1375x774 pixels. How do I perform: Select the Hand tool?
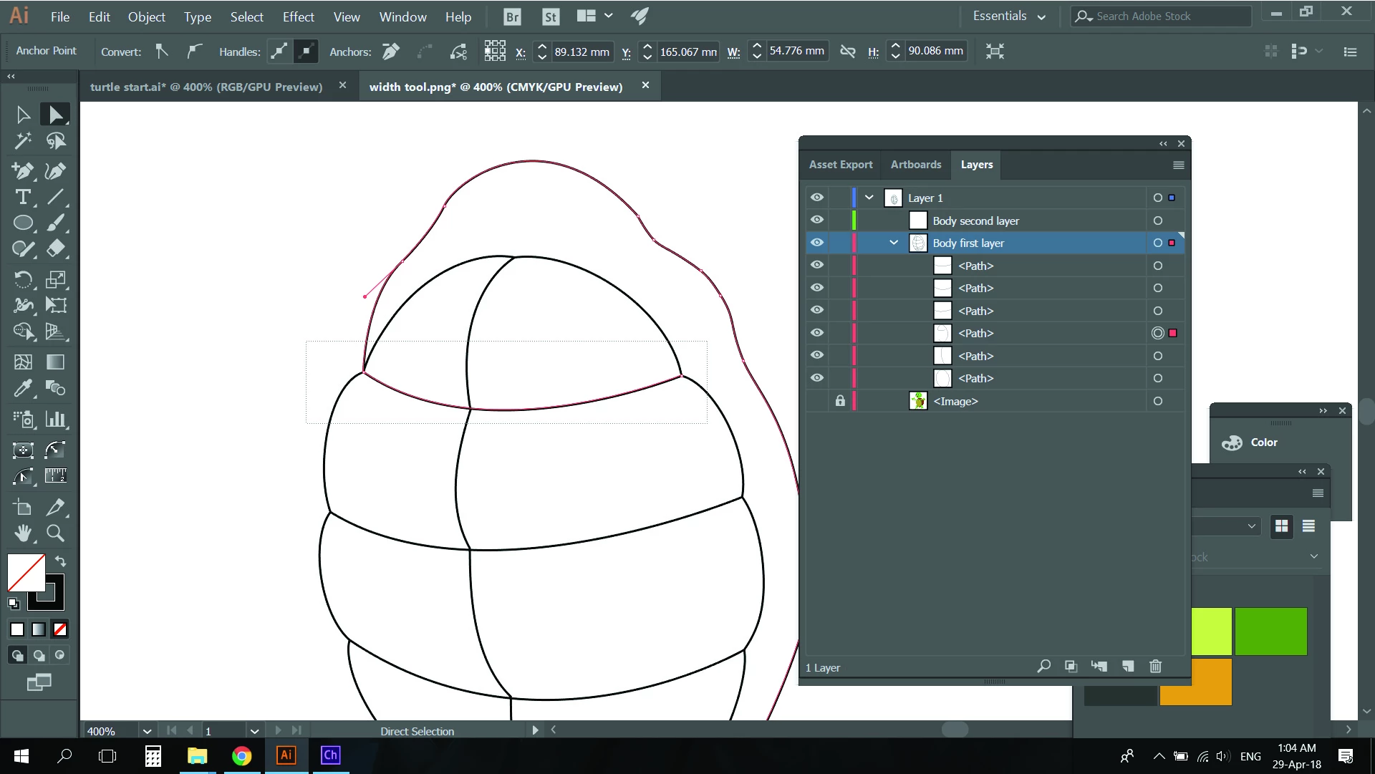(23, 533)
